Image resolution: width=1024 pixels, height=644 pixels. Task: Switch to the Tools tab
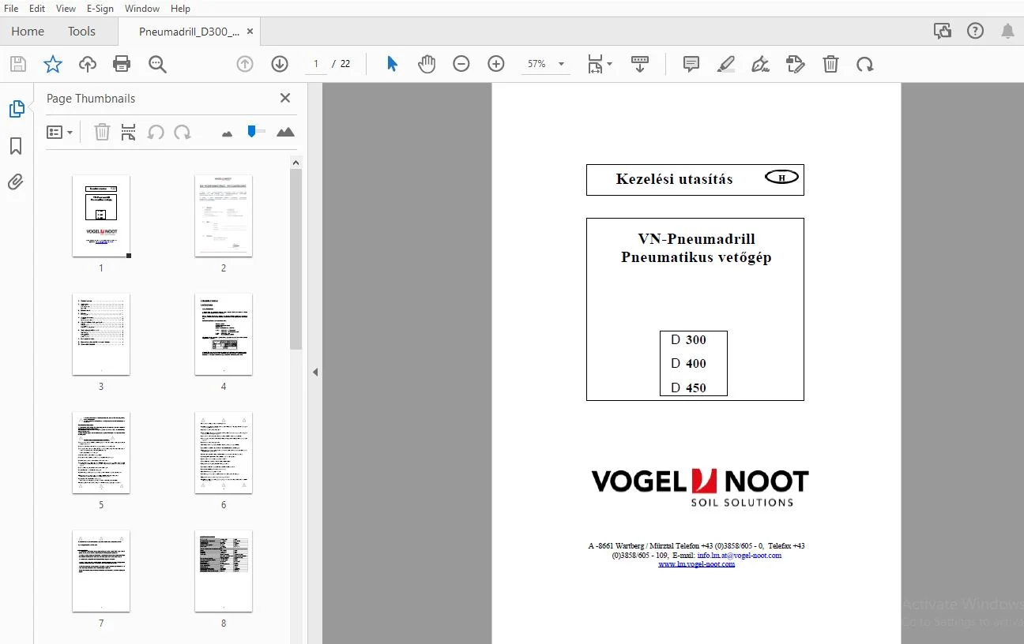81,31
